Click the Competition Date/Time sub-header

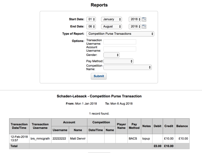(96, 130)
